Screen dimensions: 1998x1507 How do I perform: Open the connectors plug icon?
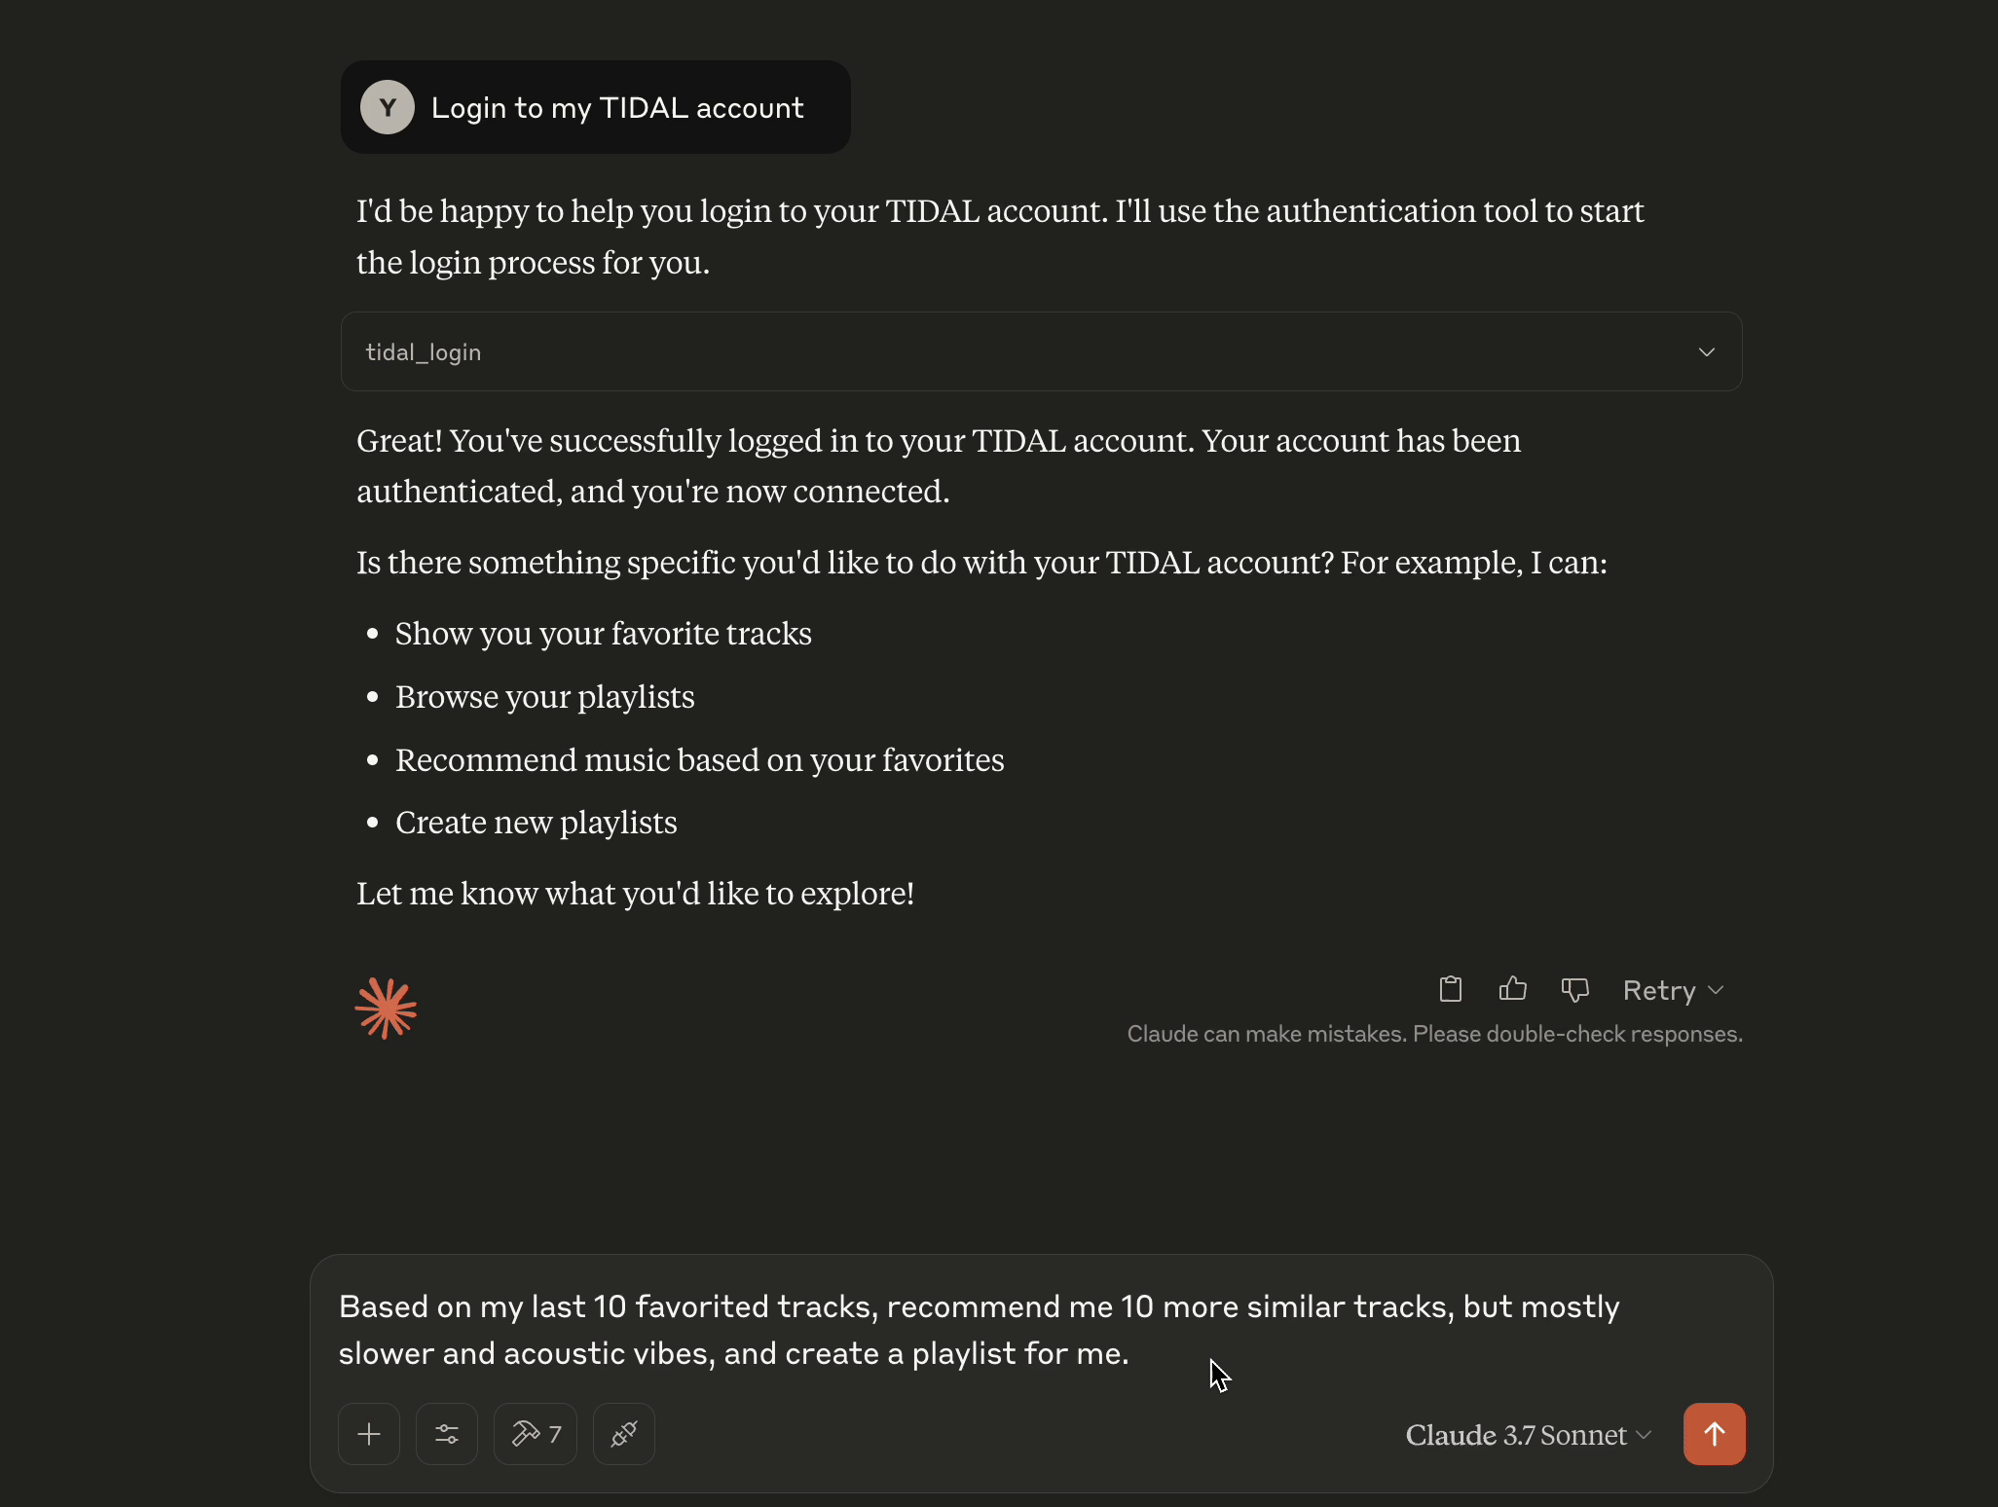623,1433
